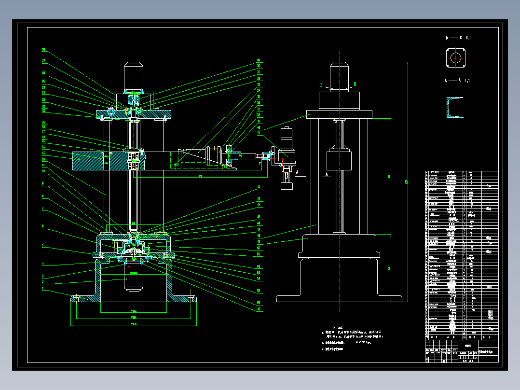Screen dimensions: 520x390
Task: Click the left hatched counterweight block on the arm
Action: (88, 161)
